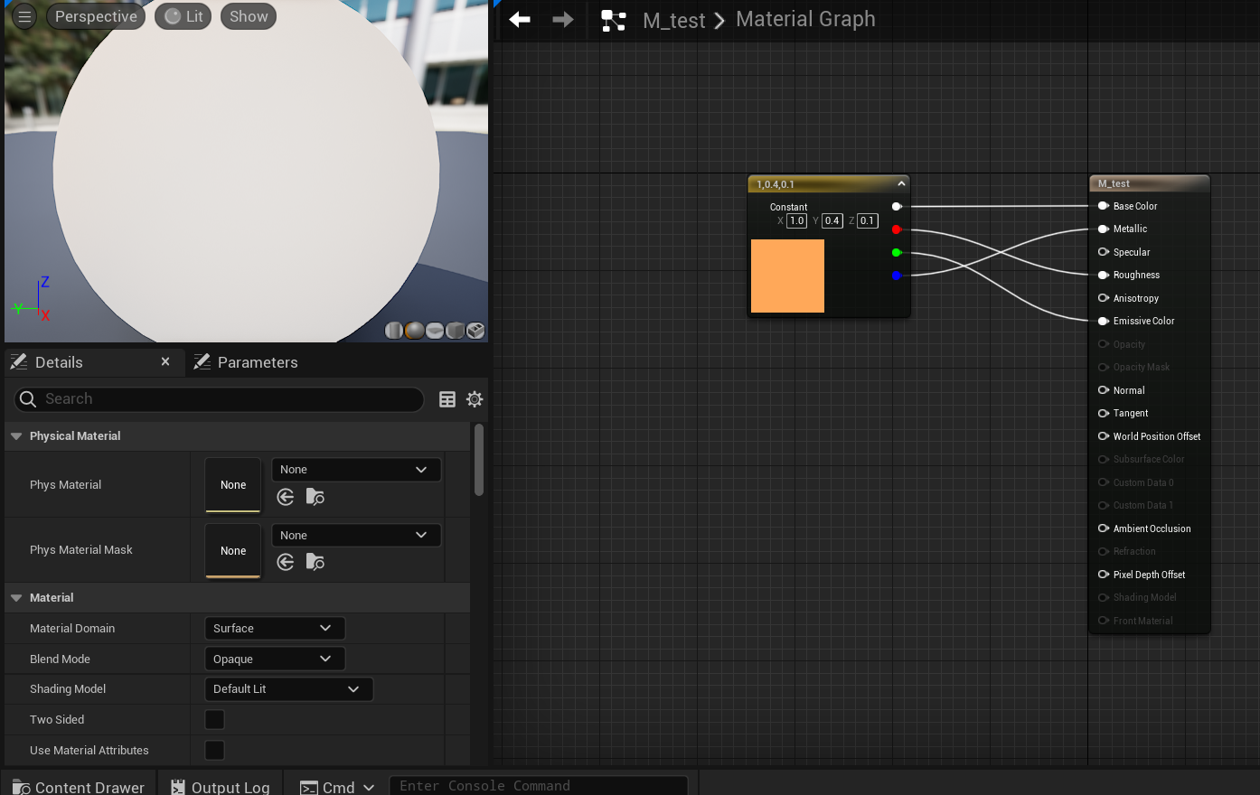Click the orange color preview on Constant node
This screenshot has height=795, width=1260.
787,276
